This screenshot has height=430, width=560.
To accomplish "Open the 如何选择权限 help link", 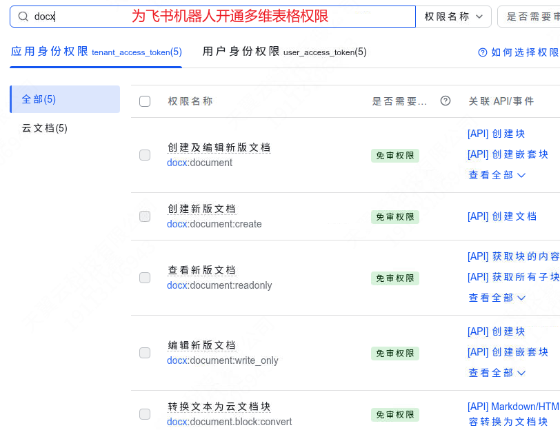I will pos(519,52).
